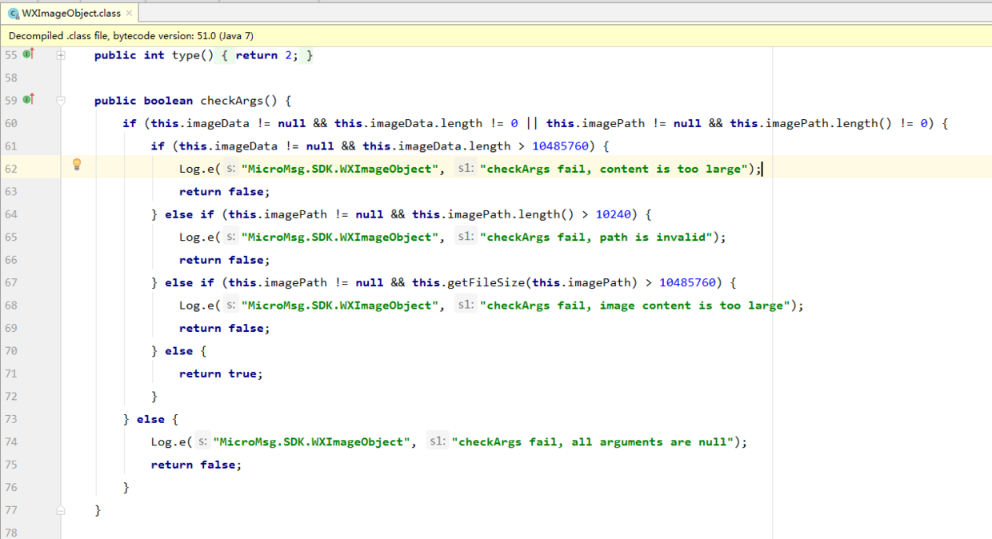Click the folded "return 2;" body on line 55
The width and height of the screenshot is (992, 539).
pyautogui.click(x=264, y=55)
